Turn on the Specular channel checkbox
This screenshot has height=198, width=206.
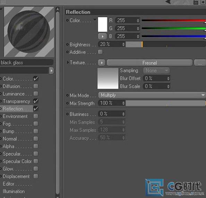[x=36, y=154]
